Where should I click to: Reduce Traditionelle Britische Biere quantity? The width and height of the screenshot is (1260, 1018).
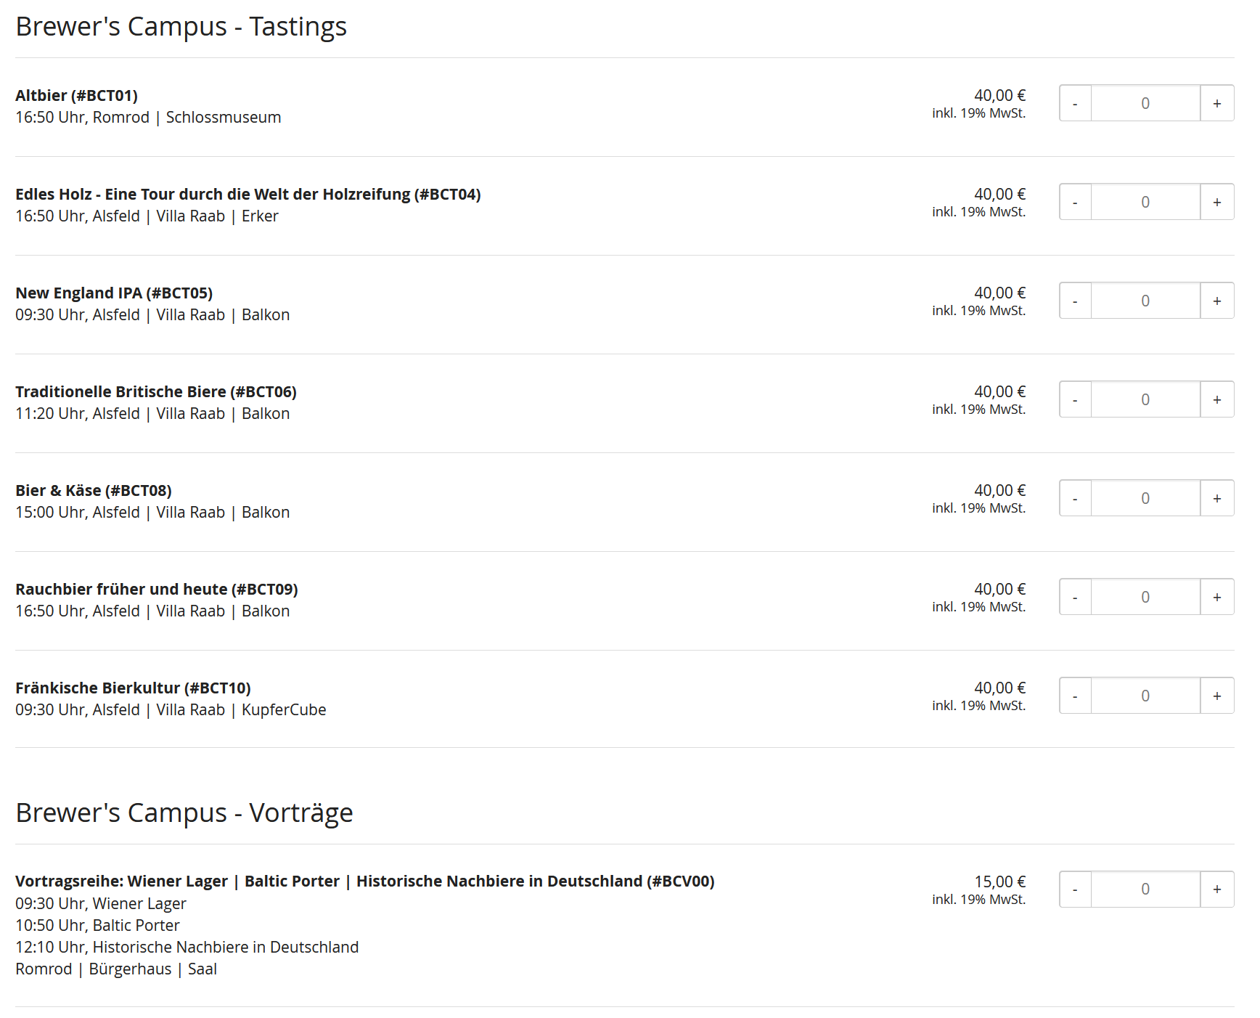click(1075, 399)
